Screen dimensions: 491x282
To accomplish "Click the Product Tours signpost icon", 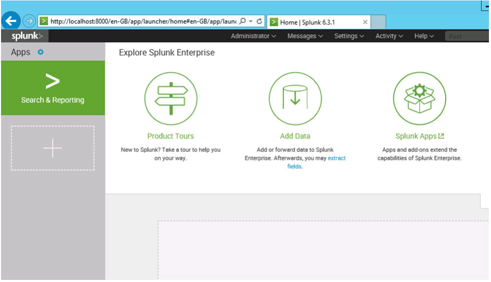I will click(170, 99).
